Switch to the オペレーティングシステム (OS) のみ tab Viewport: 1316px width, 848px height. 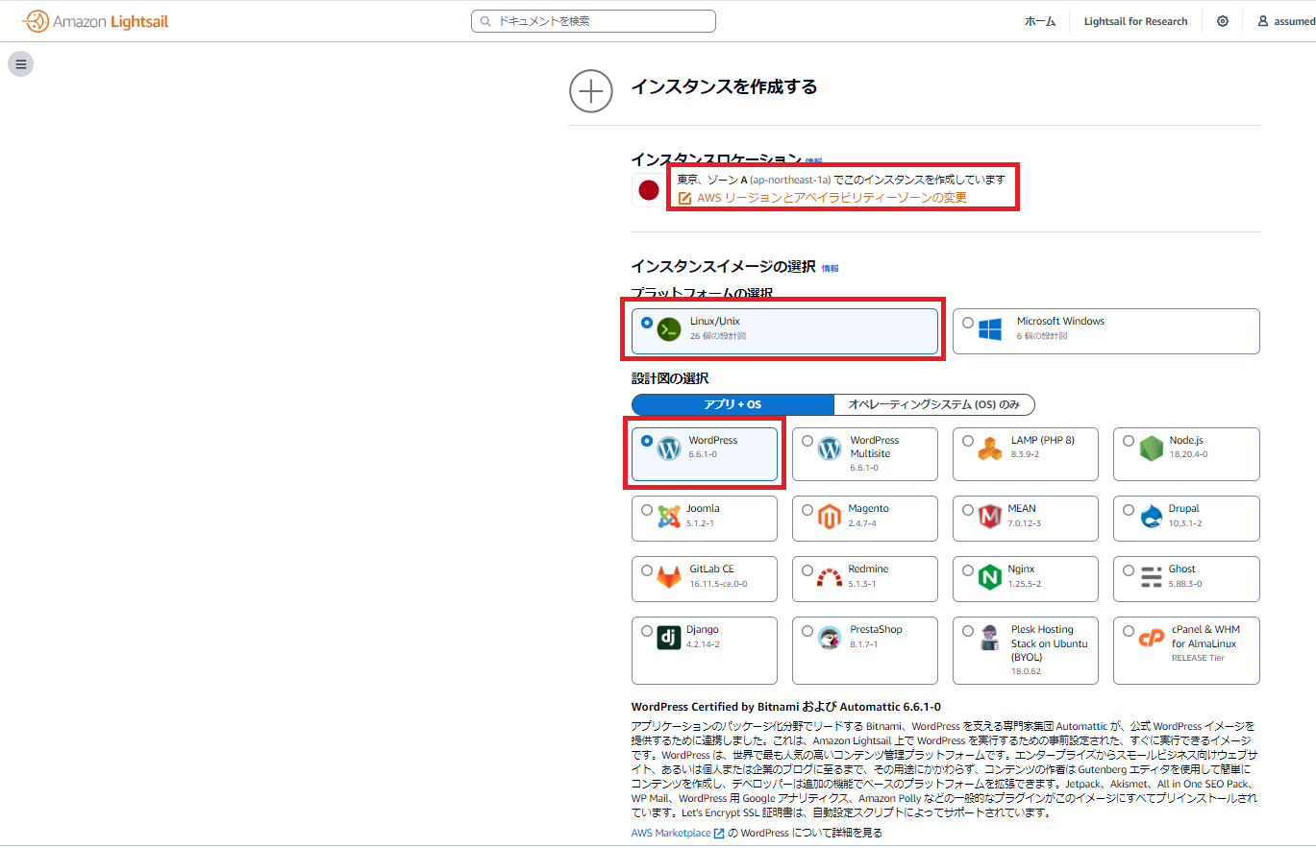(x=933, y=404)
